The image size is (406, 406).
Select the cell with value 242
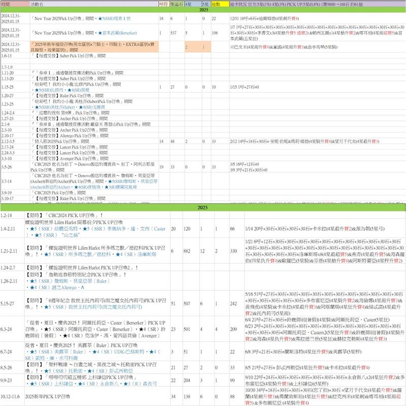(x=236, y=303)
